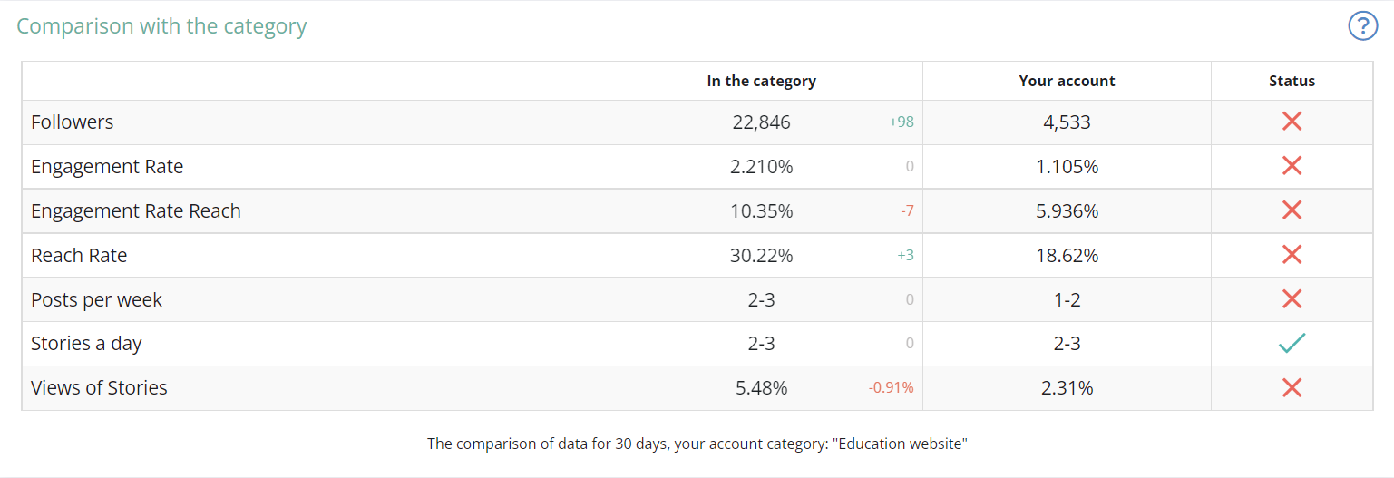Select the Reach Rate row label
Viewport: 1394px width, 478px height.
click(x=79, y=255)
